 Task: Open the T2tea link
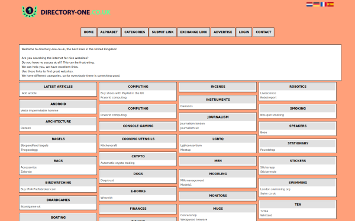264,211
